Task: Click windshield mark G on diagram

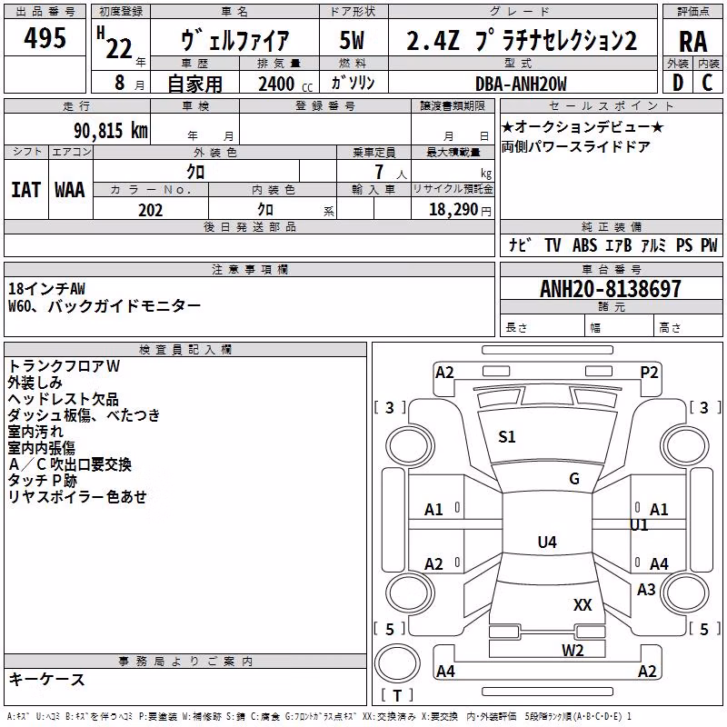Action: (x=574, y=479)
